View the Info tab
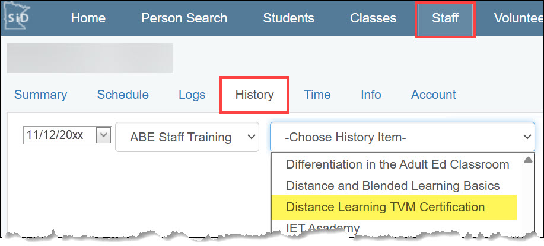Image resolution: width=544 pixels, height=246 pixels. (371, 95)
